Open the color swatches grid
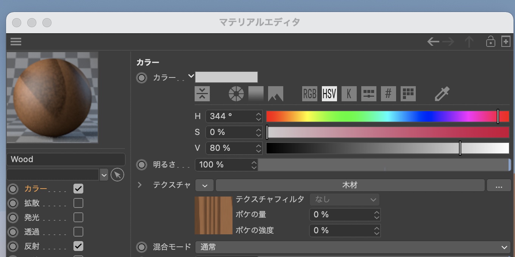This screenshot has height=257, width=515. click(x=408, y=94)
